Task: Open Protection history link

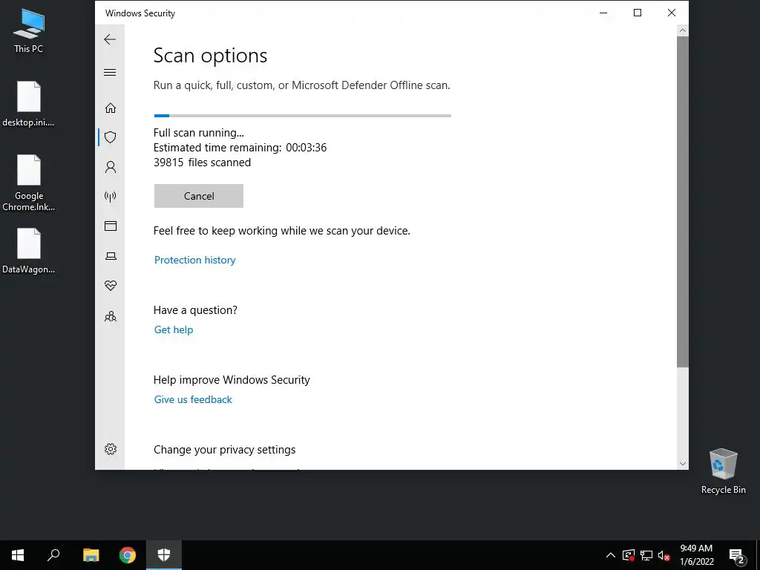Action: (195, 260)
